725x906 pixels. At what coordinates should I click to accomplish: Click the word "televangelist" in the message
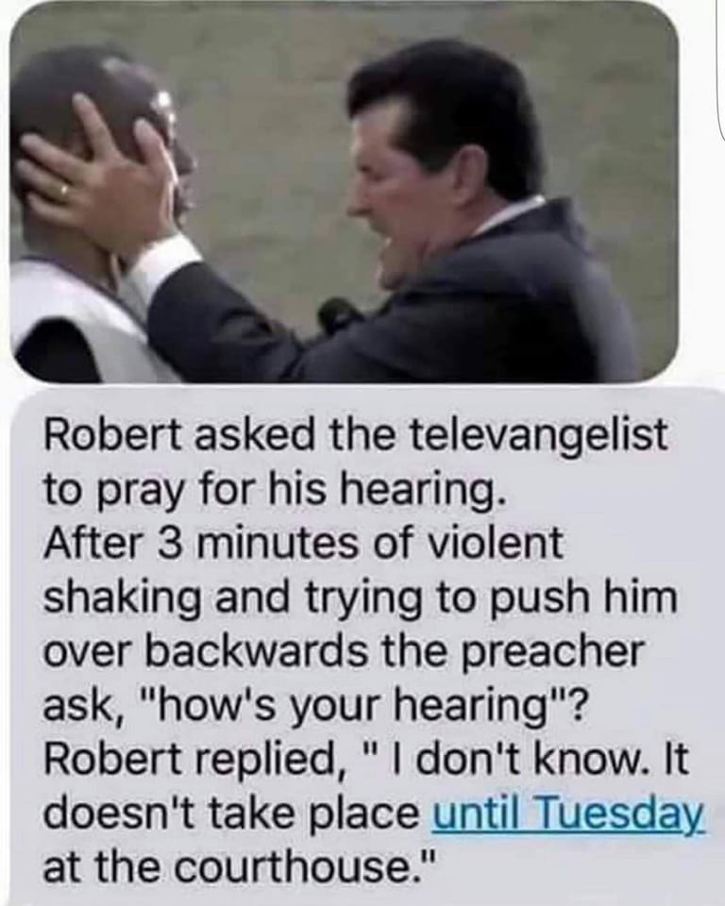coord(539,434)
